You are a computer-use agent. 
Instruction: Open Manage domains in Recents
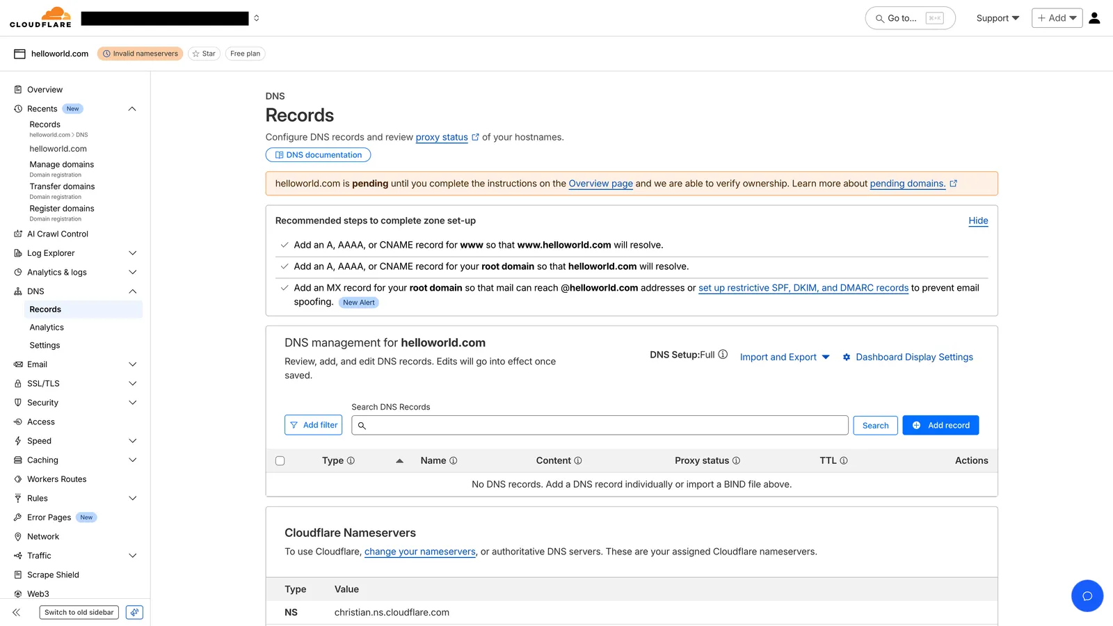tap(62, 165)
